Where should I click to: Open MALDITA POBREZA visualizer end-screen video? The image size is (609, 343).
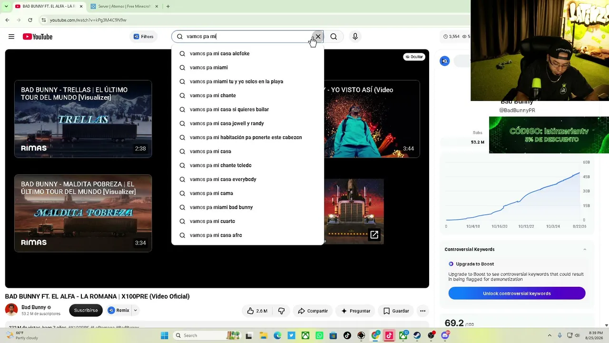83,213
